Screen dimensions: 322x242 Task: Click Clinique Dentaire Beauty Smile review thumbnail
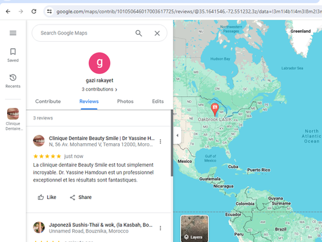click(x=39, y=141)
